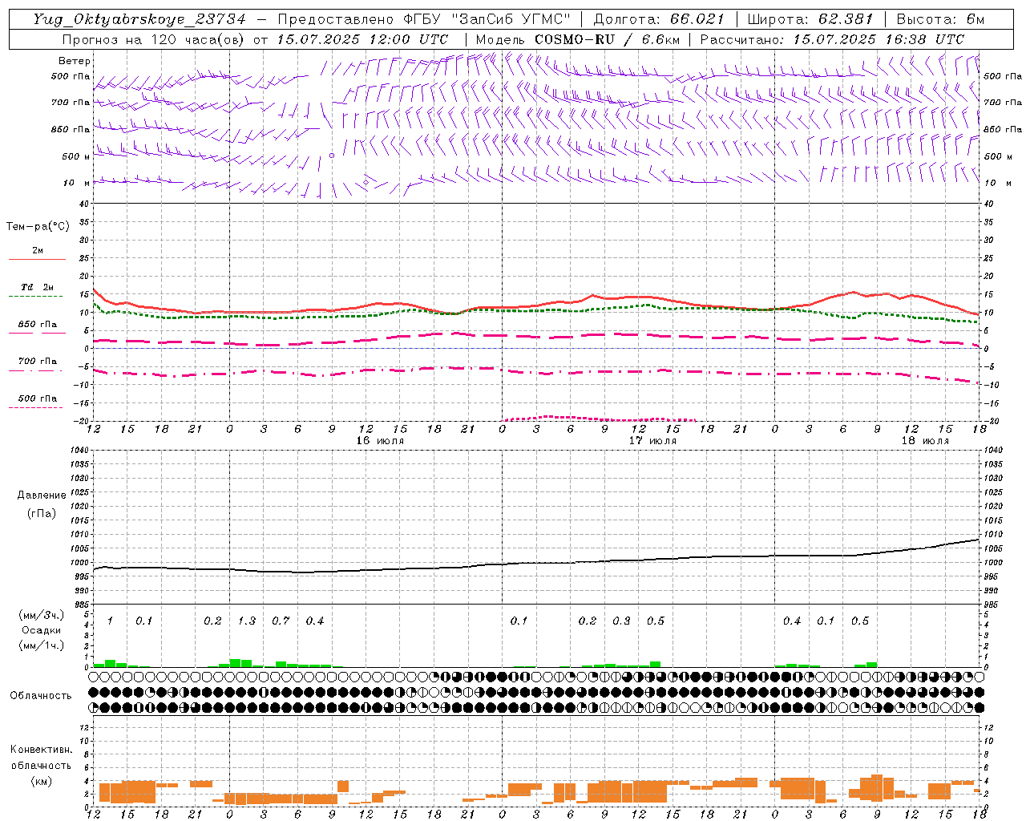The width and height of the screenshot is (1026, 821).
Task: Click the Осадки panel label
Action: click(41, 630)
